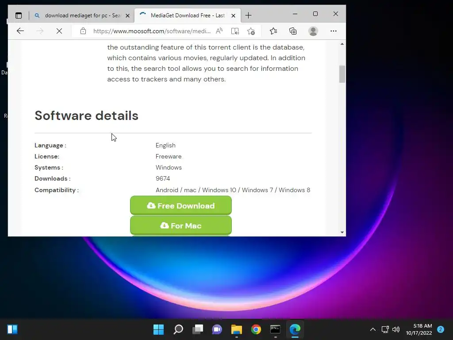Image resolution: width=453 pixels, height=340 pixels.
Task: Click the vertical scrollbar thumb
Action: 342,74
